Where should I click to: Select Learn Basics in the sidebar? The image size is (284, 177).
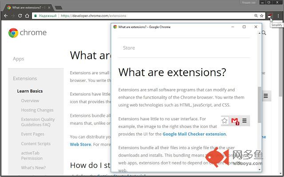click(30, 91)
